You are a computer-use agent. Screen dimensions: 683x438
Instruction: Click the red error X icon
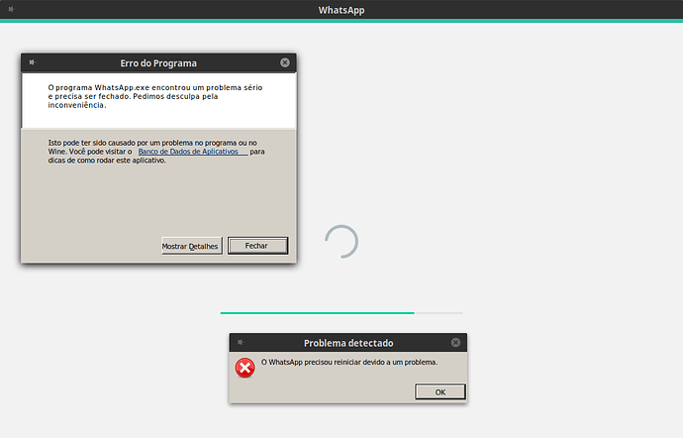pyautogui.click(x=244, y=368)
